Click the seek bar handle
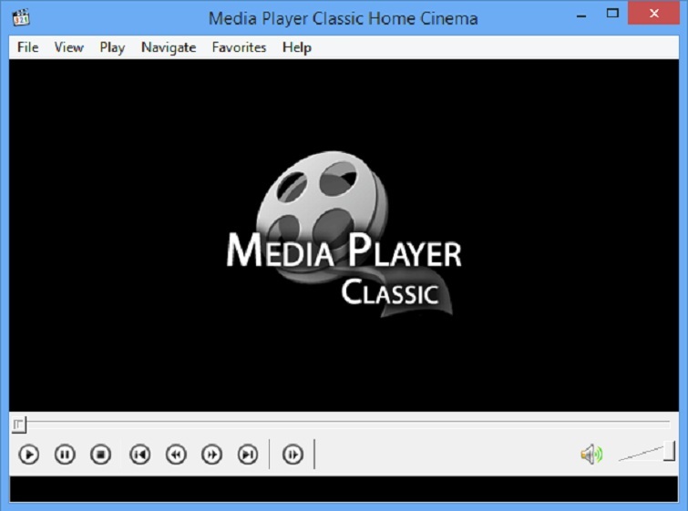This screenshot has height=511, width=688. click(x=19, y=424)
